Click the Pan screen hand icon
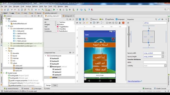The height and width of the screenshot is (95, 170). tap(120, 23)
